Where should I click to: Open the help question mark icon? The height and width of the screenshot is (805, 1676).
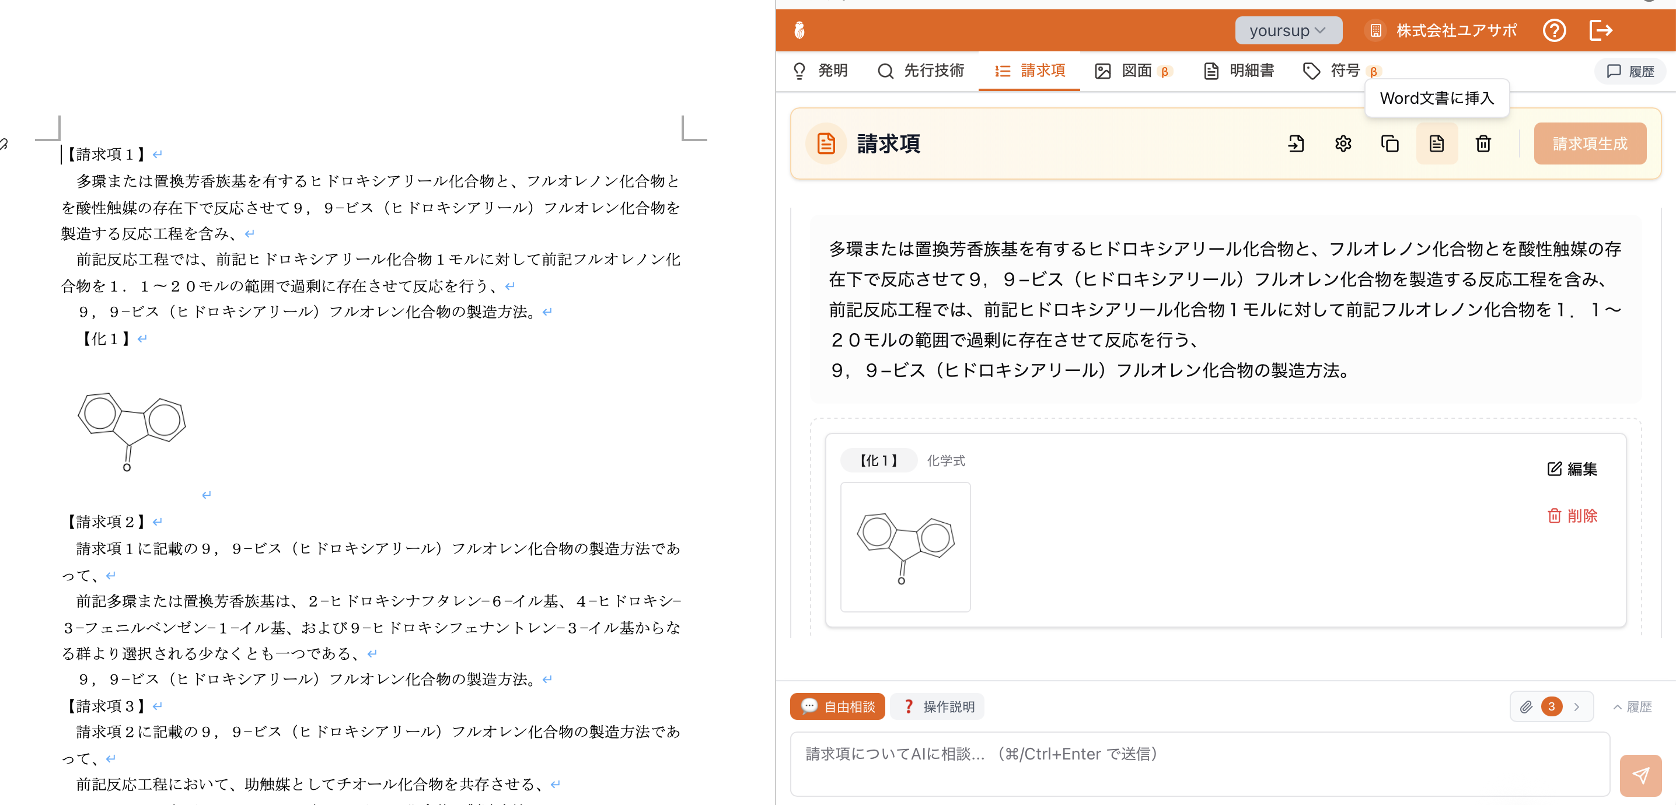(1555, 30)
